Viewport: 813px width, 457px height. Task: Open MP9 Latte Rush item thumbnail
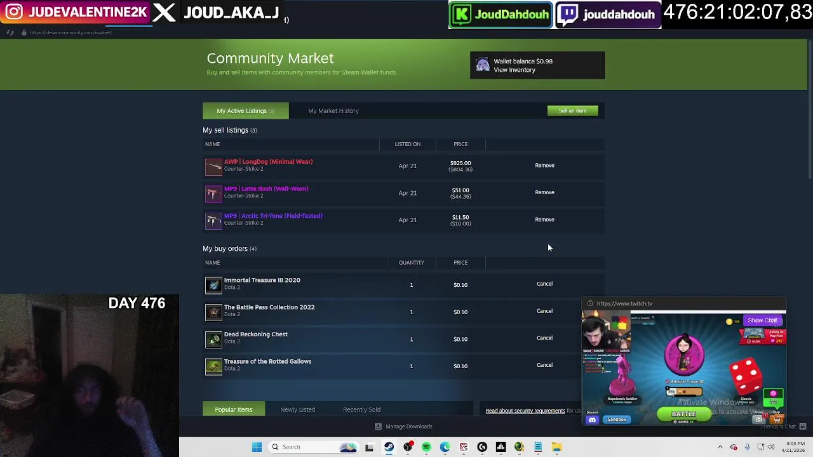click(213, 194)
